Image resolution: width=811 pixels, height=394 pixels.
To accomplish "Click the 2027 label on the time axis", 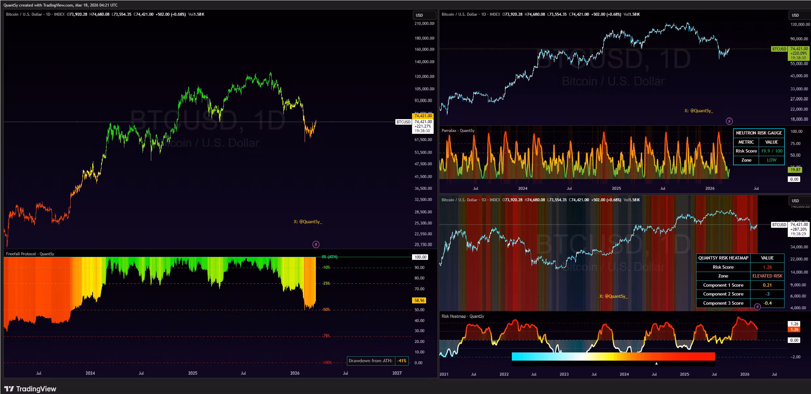I will 397,373.
